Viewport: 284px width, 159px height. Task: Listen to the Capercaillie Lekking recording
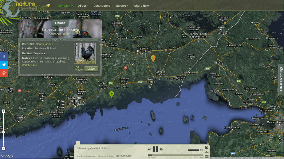[x=91, y=69]
